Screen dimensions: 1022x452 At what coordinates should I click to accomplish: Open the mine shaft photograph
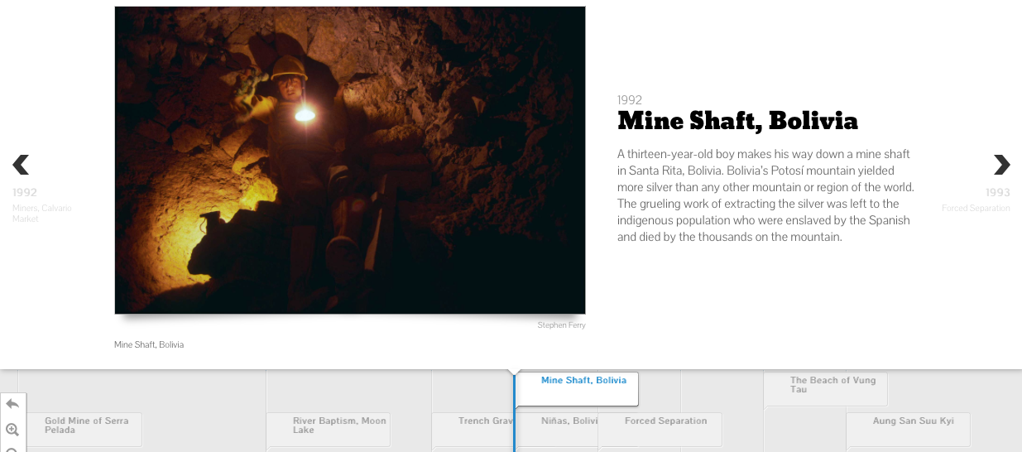point(349,160)
